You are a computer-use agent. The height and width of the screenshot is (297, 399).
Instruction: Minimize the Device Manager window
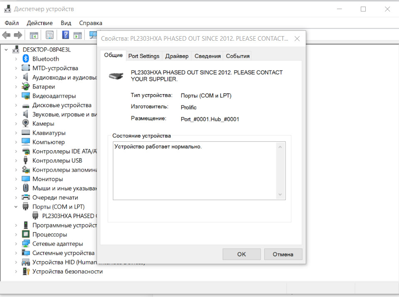pos(339,9)
